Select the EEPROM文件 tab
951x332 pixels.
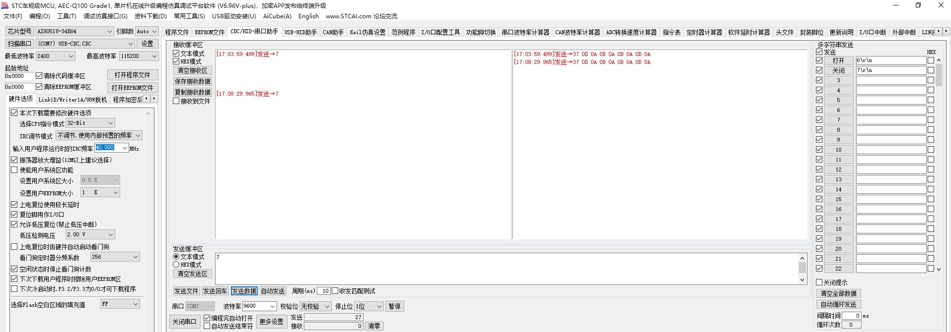[210, 32]
